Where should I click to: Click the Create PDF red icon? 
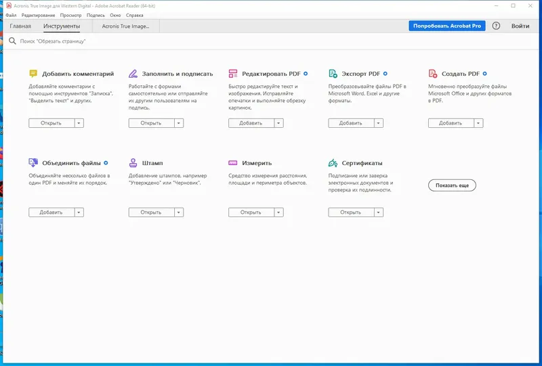[x=433, y=74]
